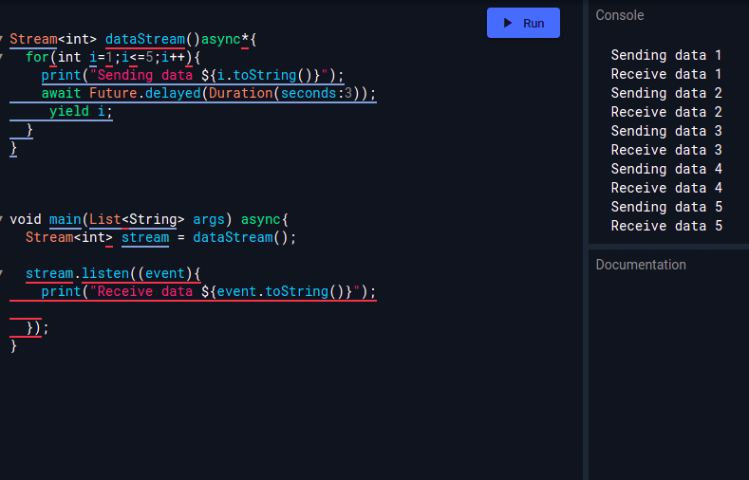Click the 'main' function name
This screenshot has width=749, height=480.
[65, 219]
